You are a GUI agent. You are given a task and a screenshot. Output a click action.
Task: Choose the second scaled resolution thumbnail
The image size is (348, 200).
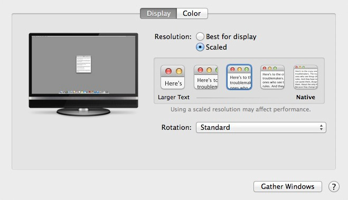pos(206,77)
